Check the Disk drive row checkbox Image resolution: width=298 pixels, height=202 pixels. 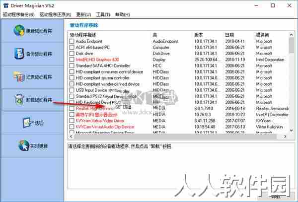pyautogui.click(x=72, y=53)
